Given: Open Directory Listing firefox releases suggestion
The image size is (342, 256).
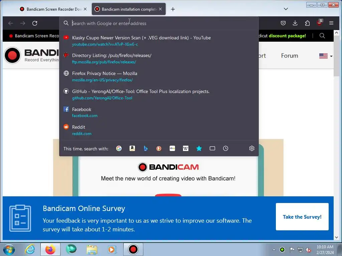Looking at the screenshot, I should (159, 59).
